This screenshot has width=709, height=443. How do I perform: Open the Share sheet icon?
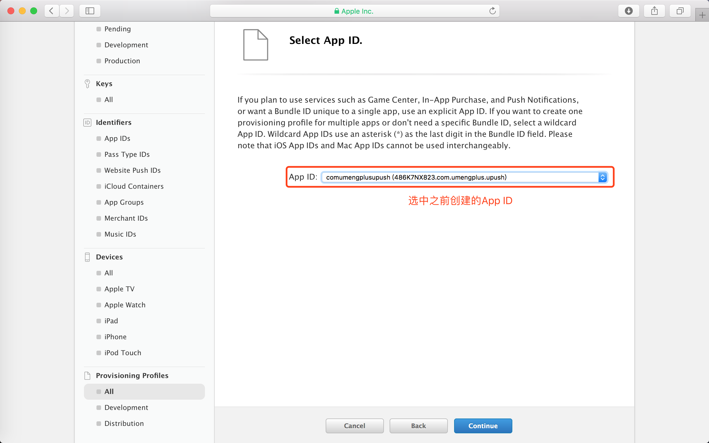tap(654, 11)
